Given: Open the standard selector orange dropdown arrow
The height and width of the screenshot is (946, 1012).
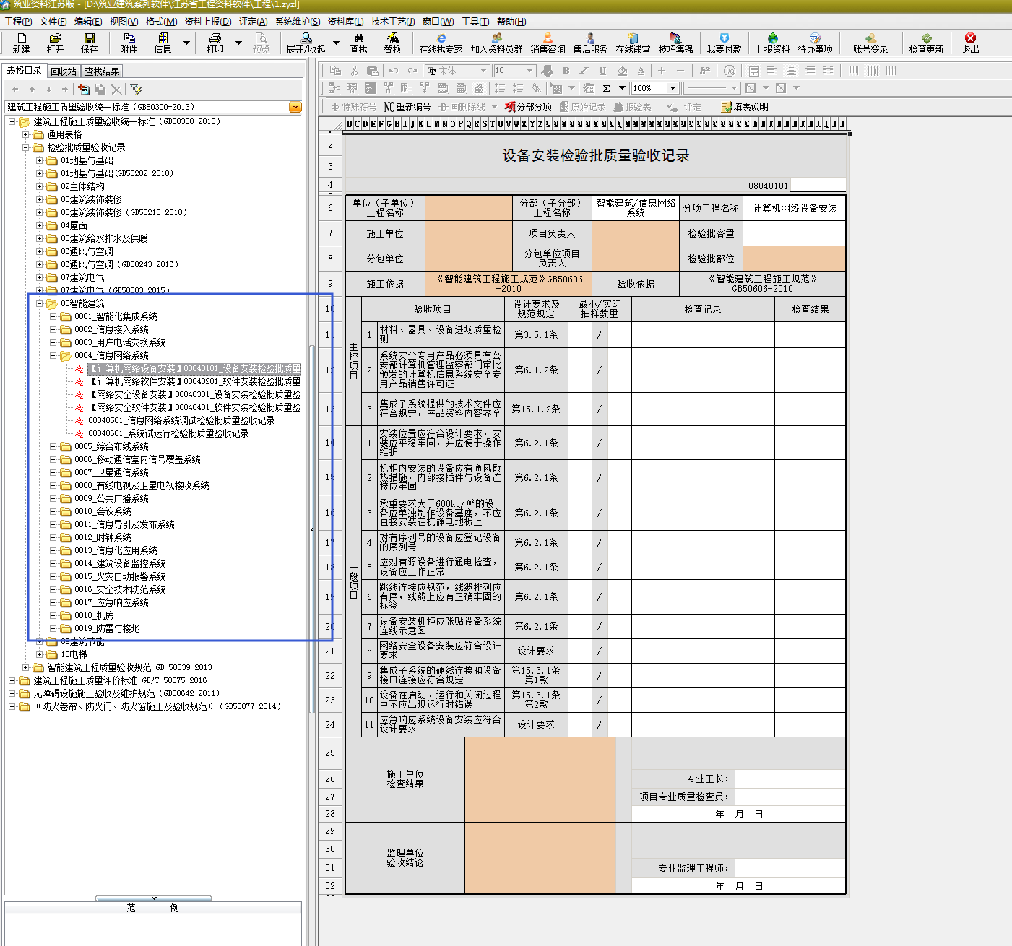Looking at the screenshot, I should pos(295,107).
